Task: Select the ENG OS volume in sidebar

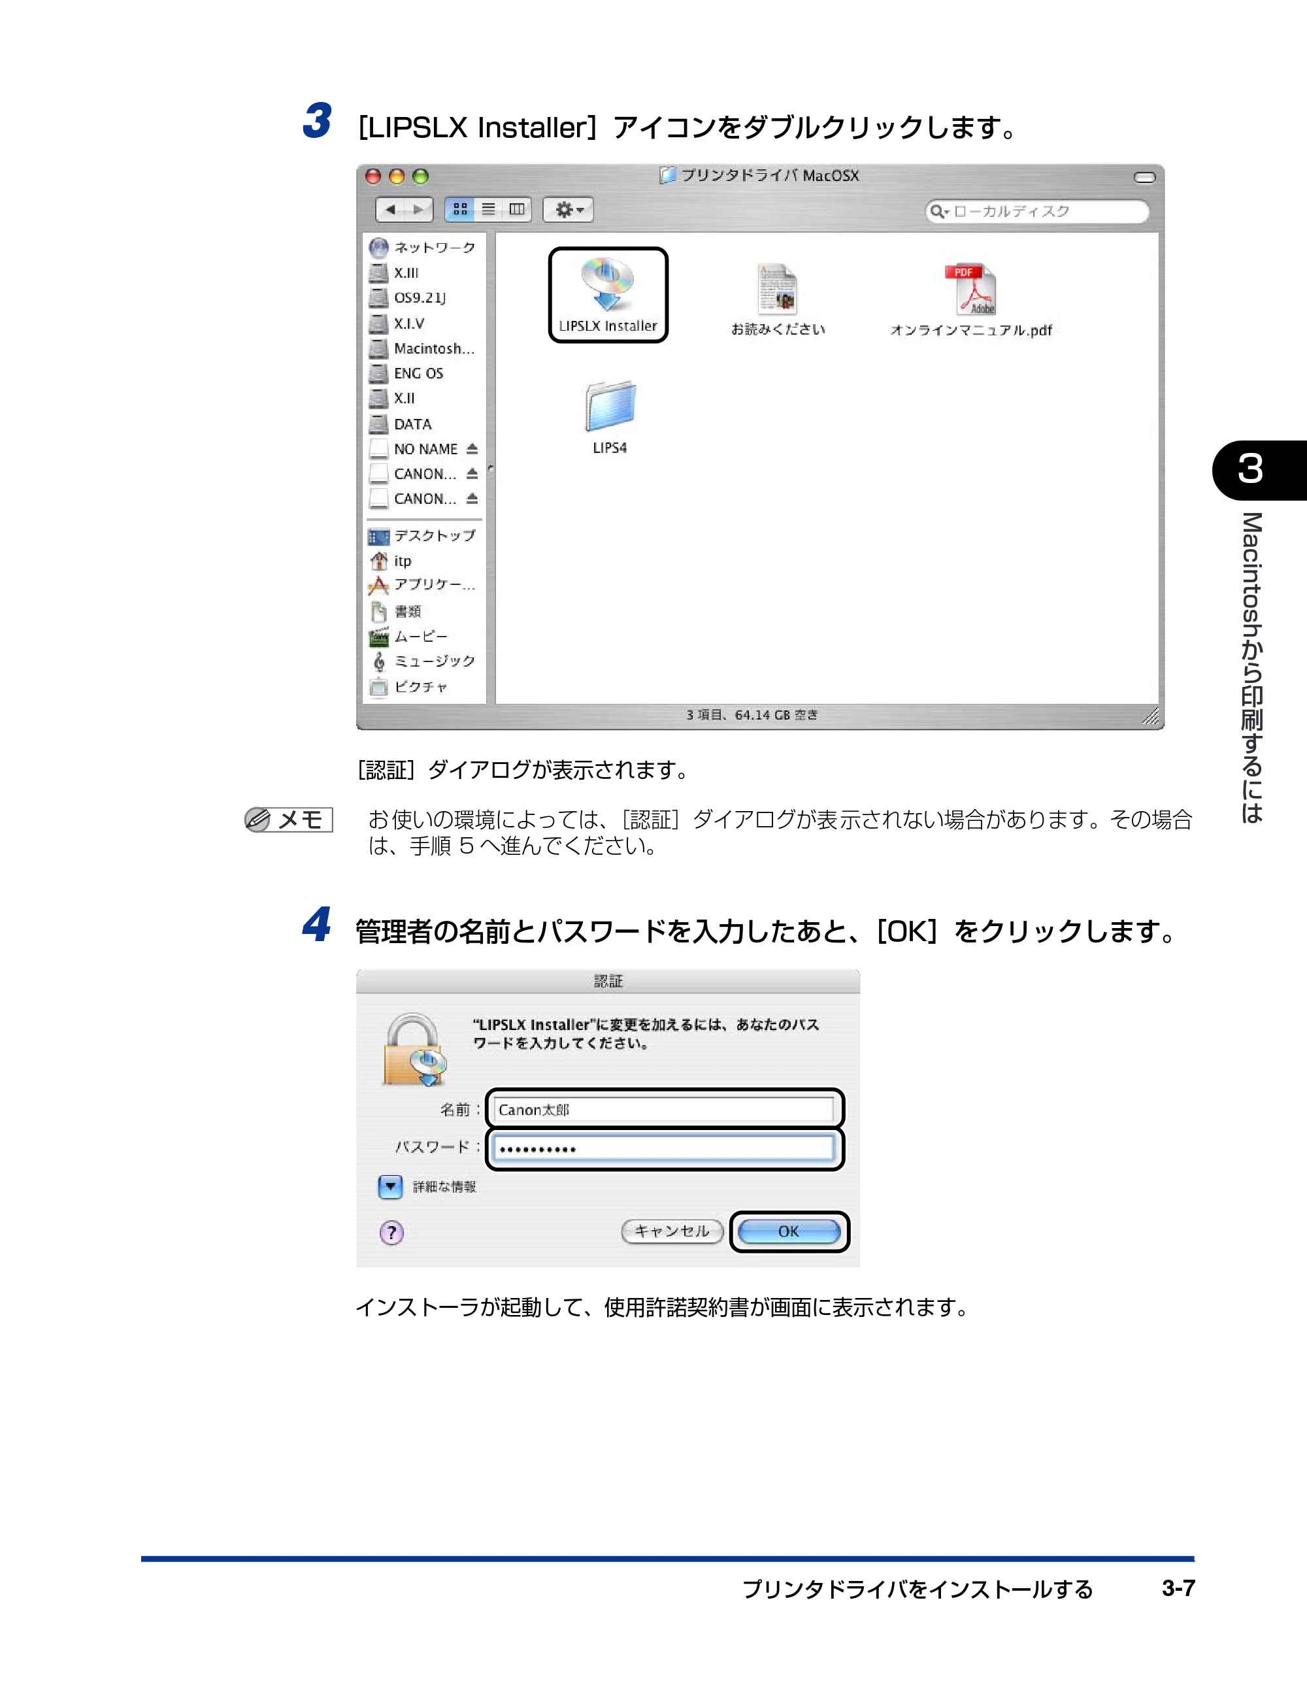Action: pos(406,373)
